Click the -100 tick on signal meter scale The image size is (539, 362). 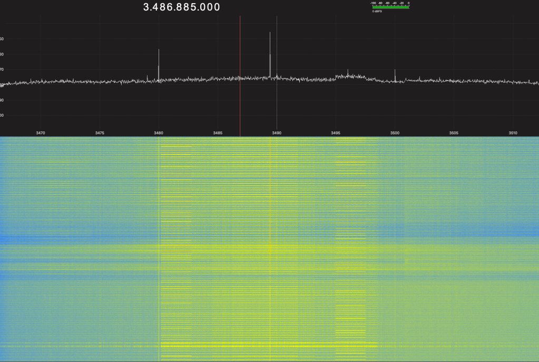373,3
